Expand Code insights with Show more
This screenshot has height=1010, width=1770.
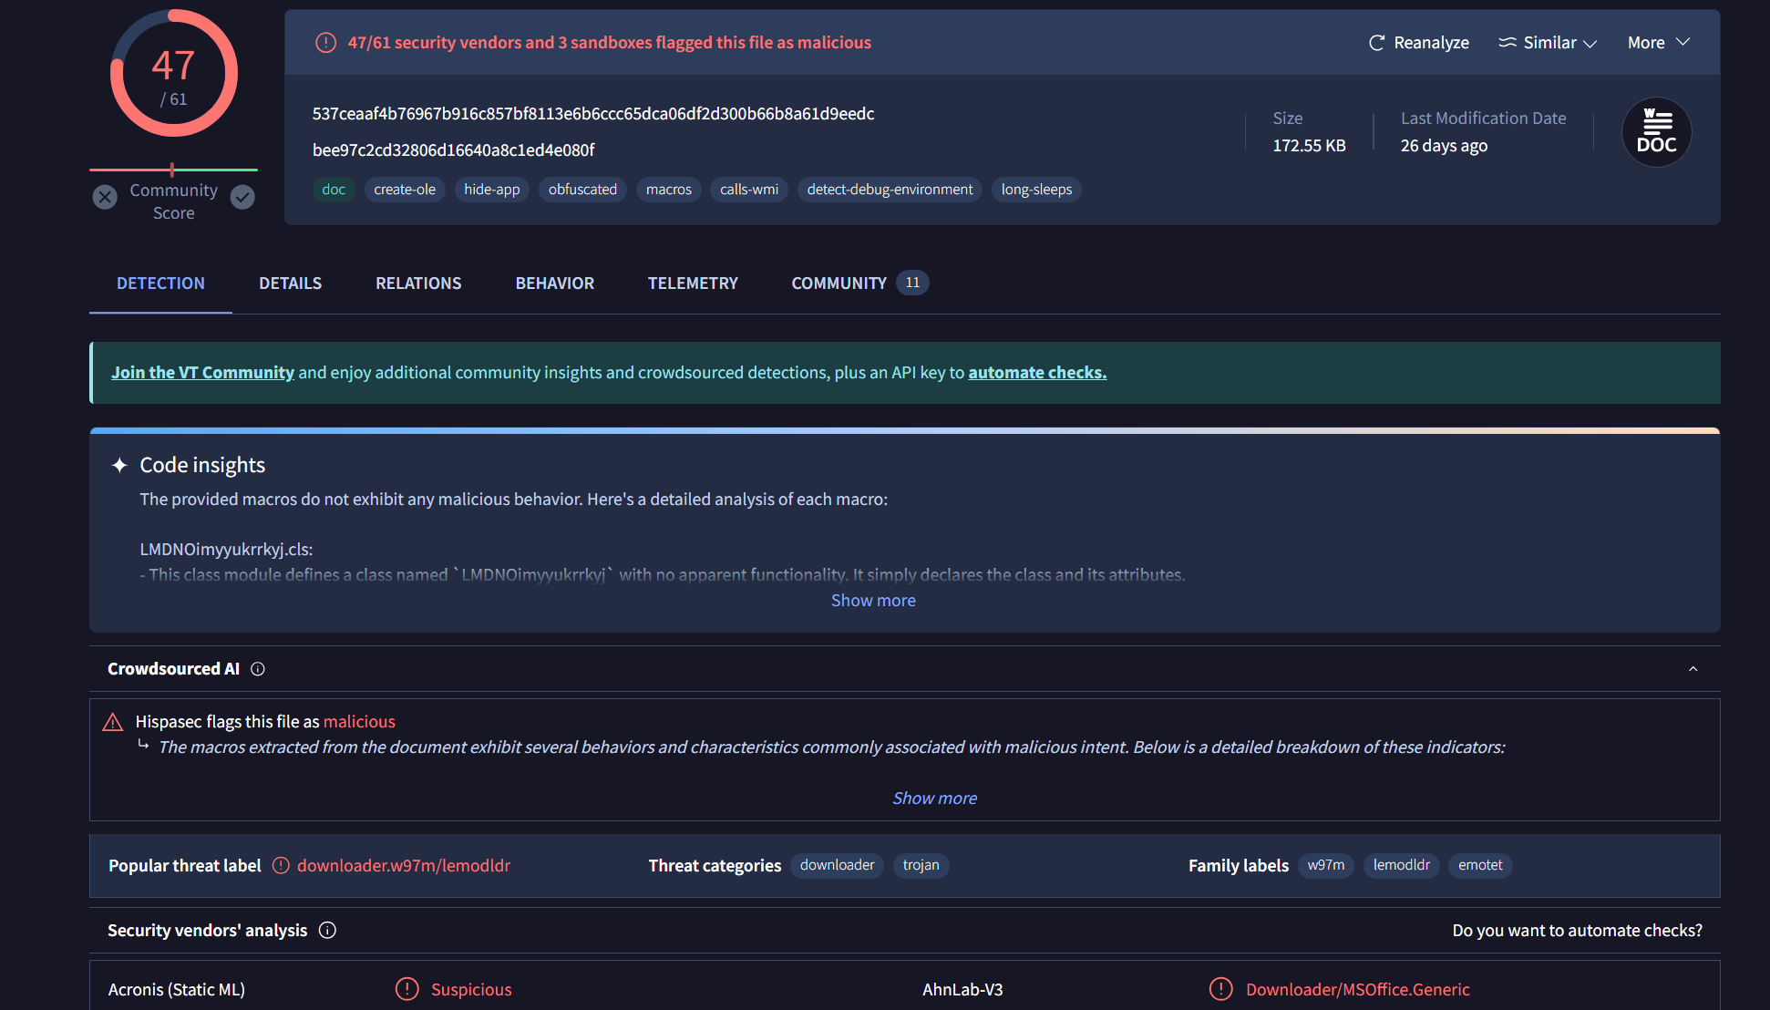point(872,601)
